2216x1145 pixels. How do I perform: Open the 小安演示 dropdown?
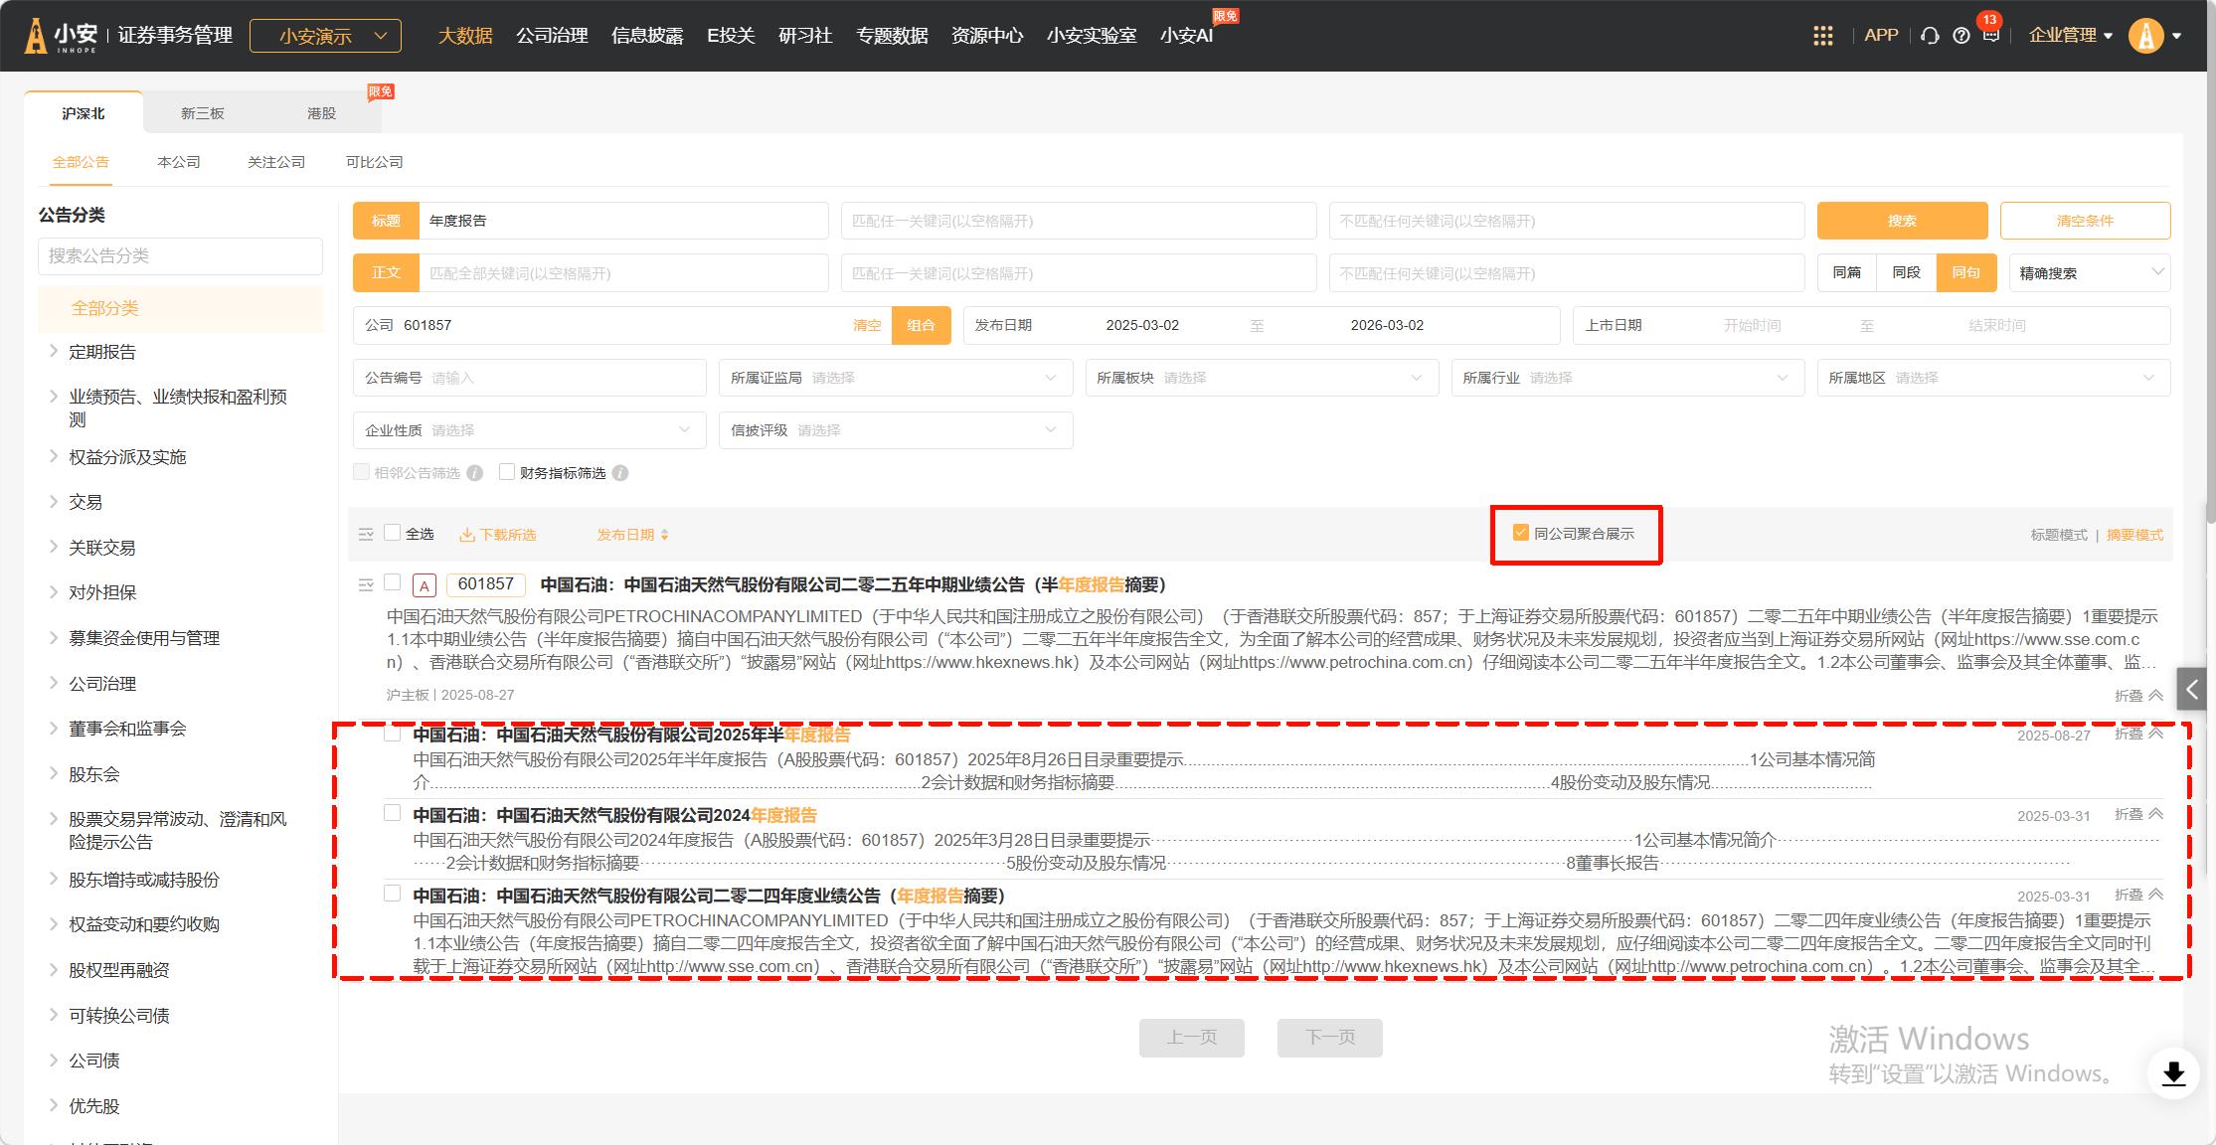pos(325,36)
